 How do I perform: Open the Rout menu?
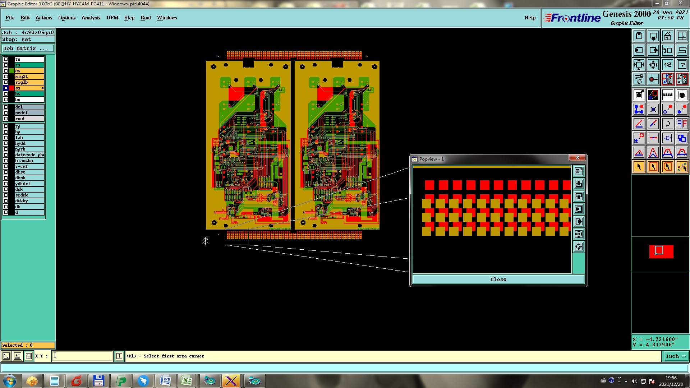click(x=146, y=18)
